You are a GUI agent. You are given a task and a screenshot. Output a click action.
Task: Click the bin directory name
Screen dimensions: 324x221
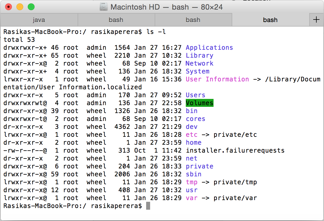pyautogui.click(x=191, y=111)
